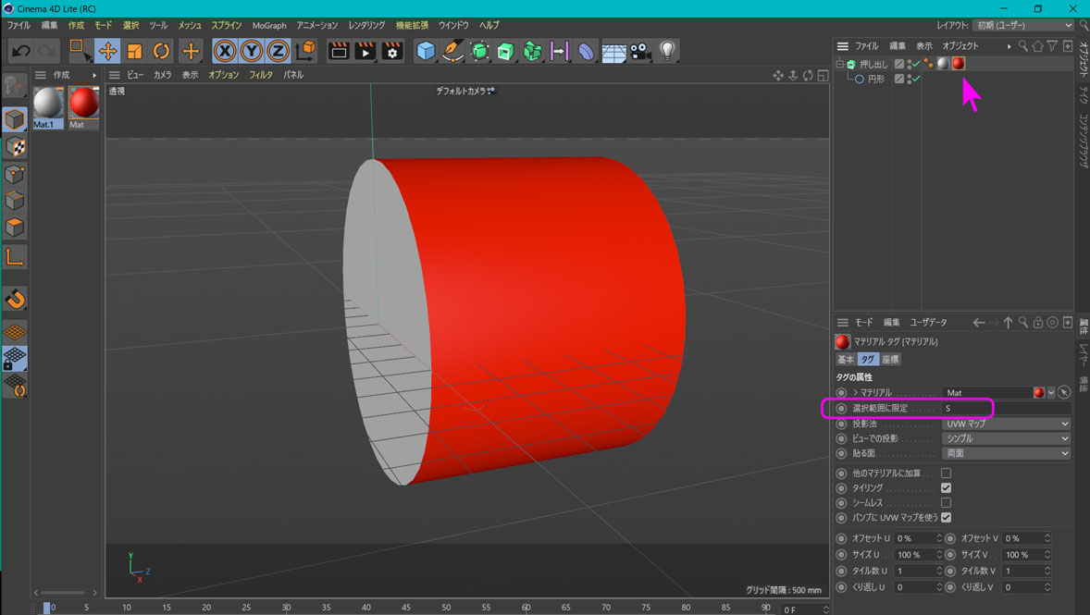Check the 他のマテリアルに加算 option

(946, 474)
